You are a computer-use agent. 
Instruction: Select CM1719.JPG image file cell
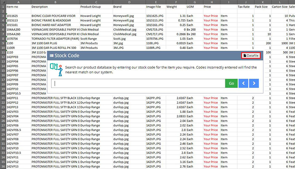click(x=156, y=30)
